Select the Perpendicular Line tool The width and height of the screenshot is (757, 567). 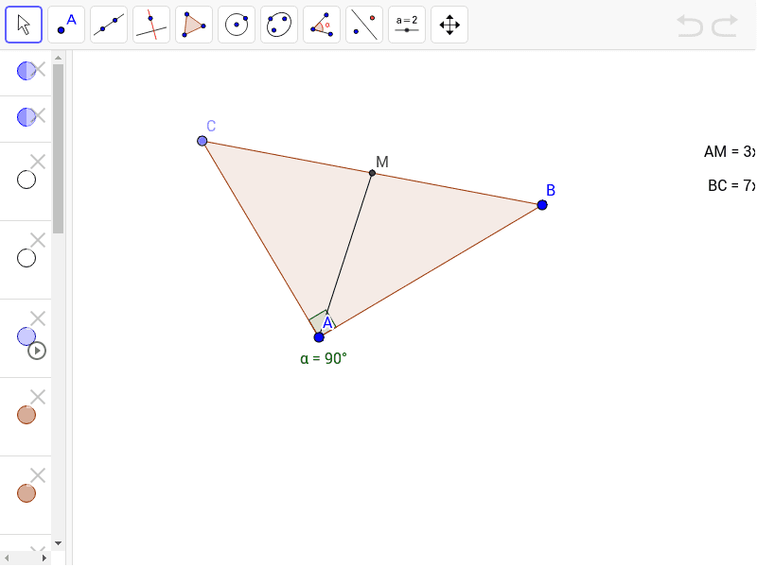tap(151, 25)
